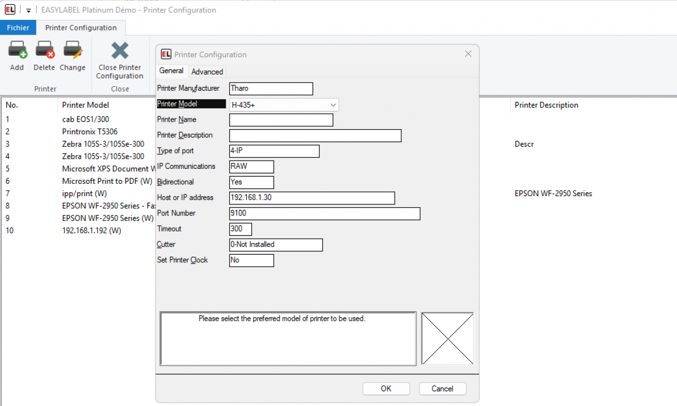Toggle the Bidirectional field showing Yes
Image resolution: width=677 pixels, height=406 pixels.
pos(252,182)
